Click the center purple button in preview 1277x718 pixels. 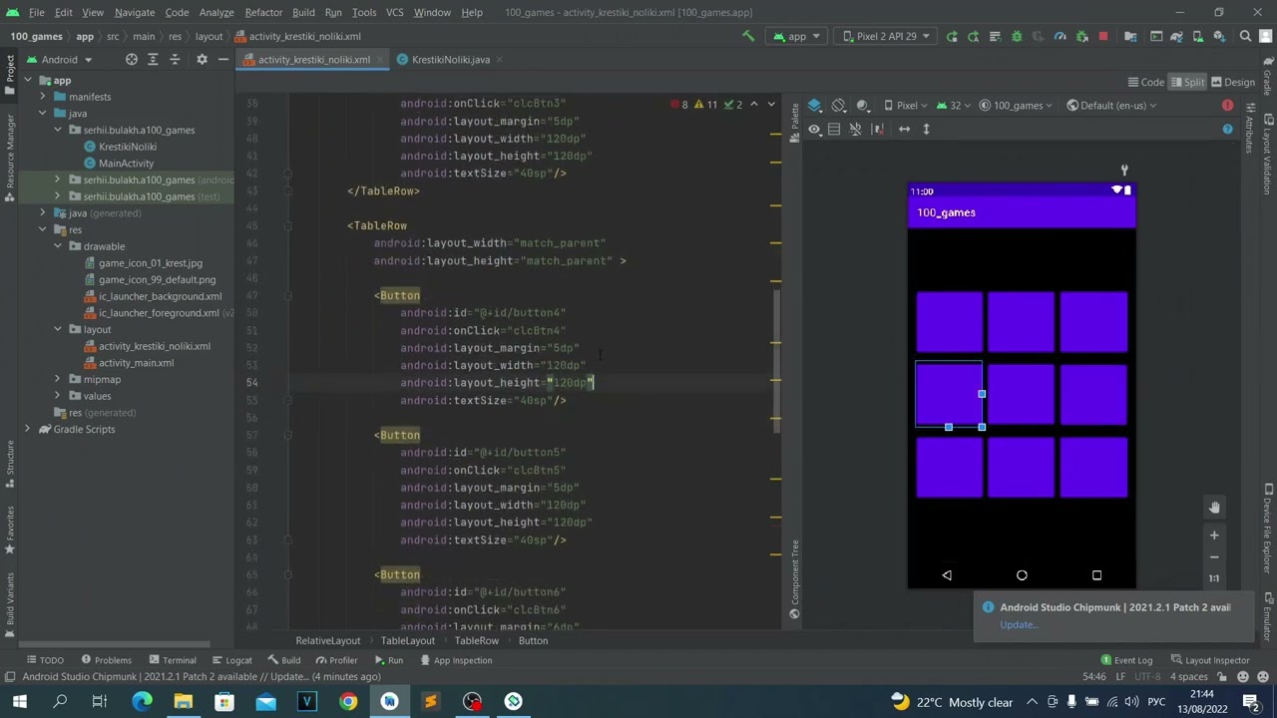click(1022, 395)
